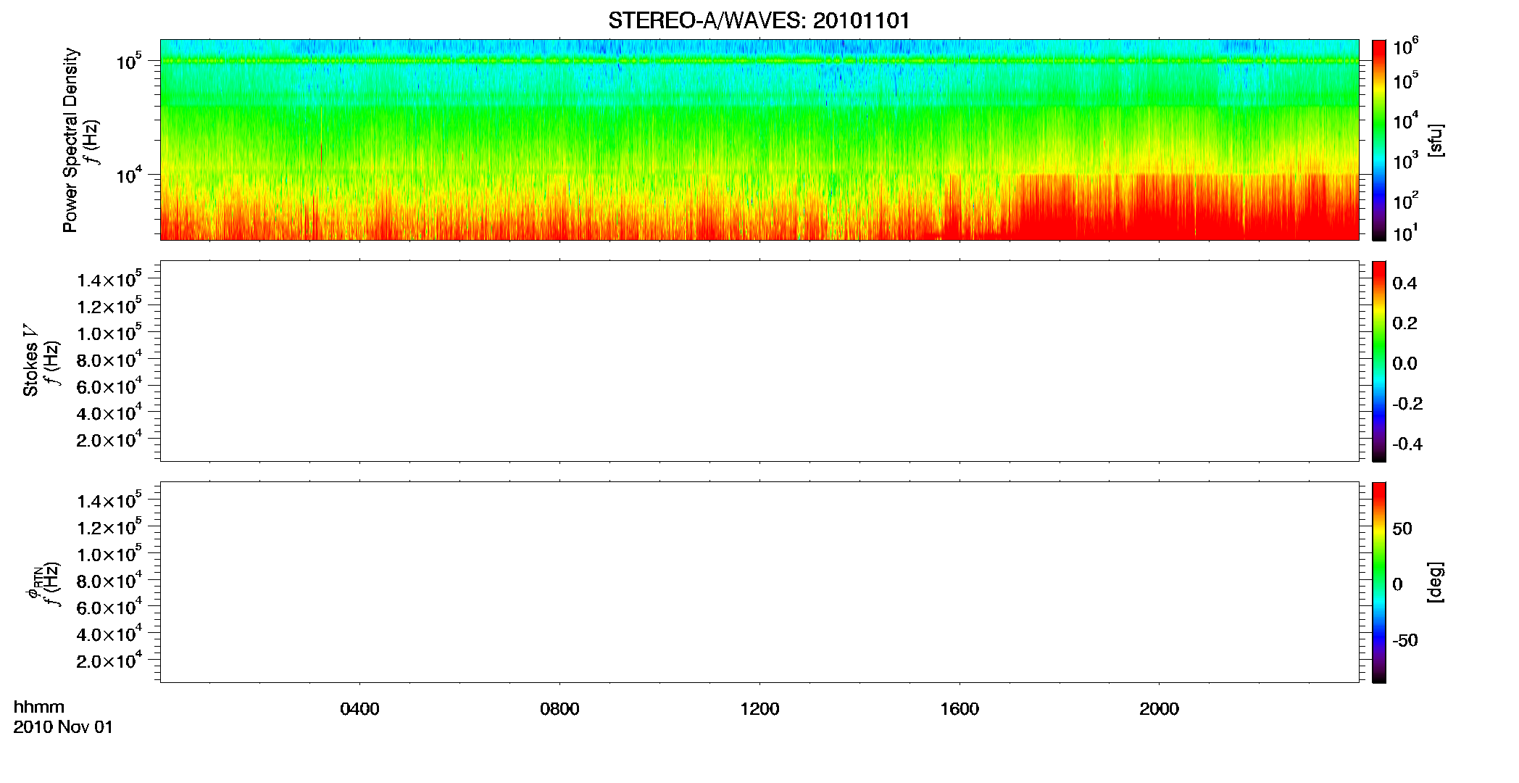
Task: Select the 1600 time axis label
Action: [960, 709]
